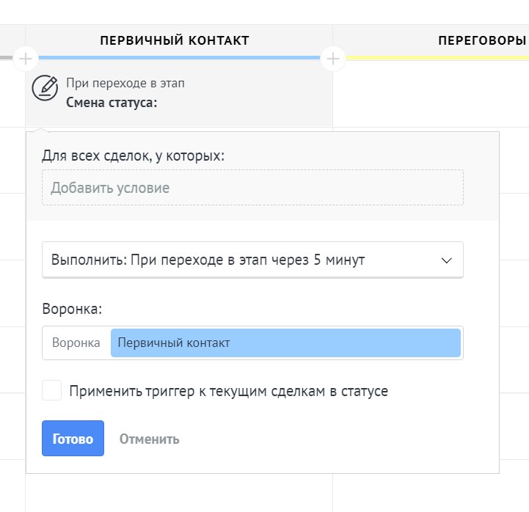Click the pencil edit icon for Смена статуса
Image resolution: width=529 pixels, height=512 pixels.
pyautogui.click(x=45, y=88)
